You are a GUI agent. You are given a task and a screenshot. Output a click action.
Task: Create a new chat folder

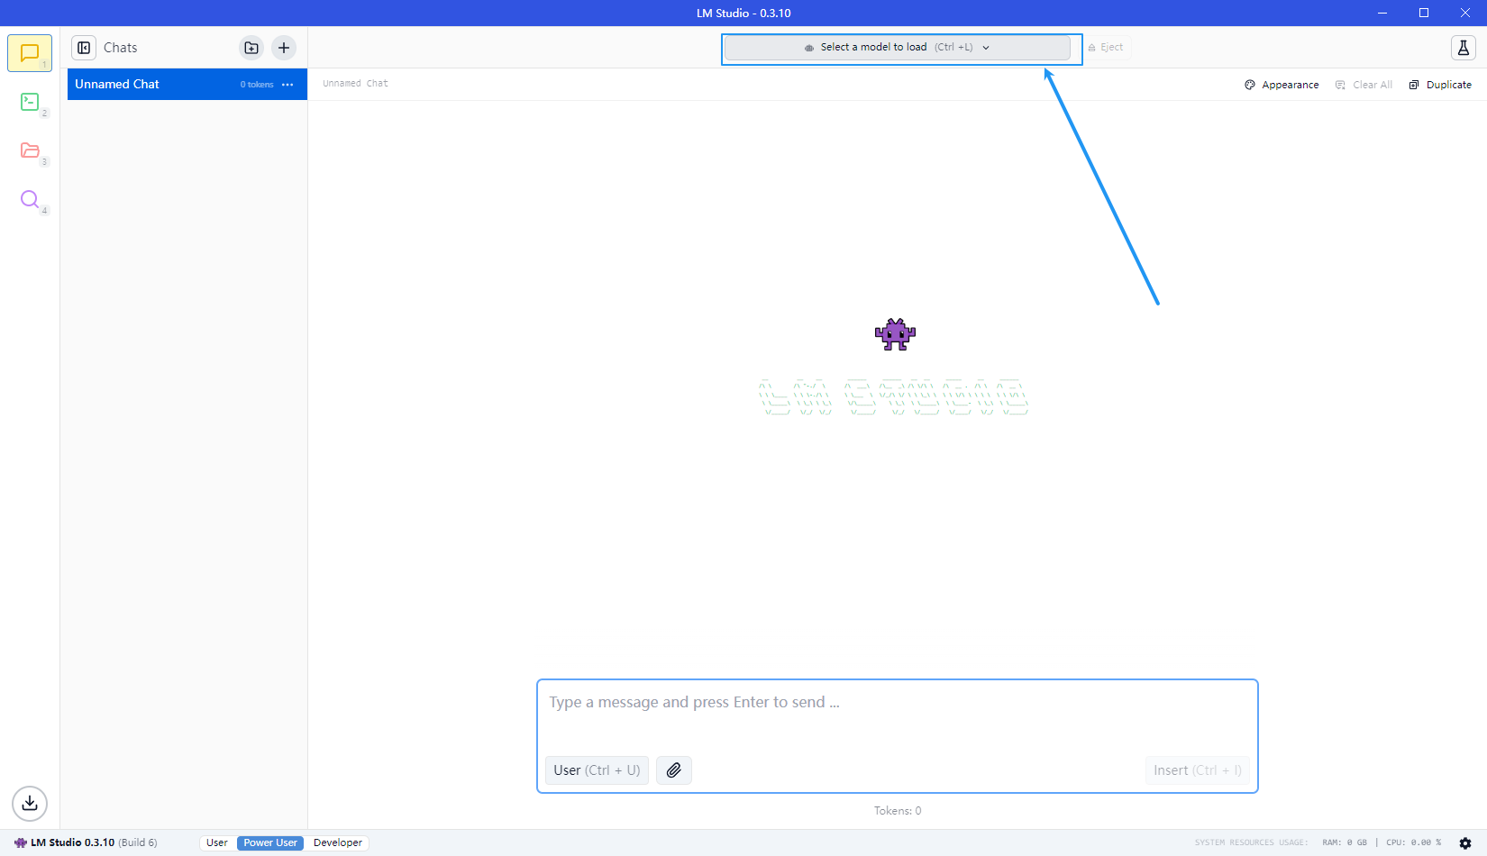pyautogui.click(x=251, y=48)
